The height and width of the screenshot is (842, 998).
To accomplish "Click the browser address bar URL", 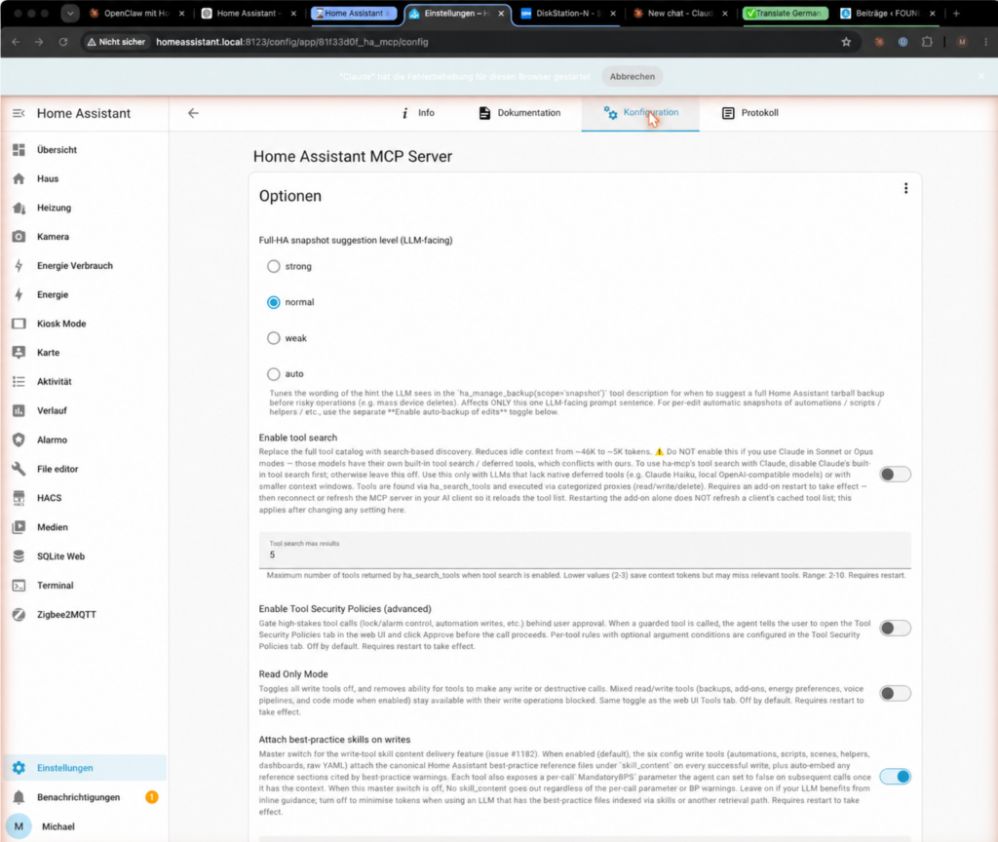I will tap(291, 42).
